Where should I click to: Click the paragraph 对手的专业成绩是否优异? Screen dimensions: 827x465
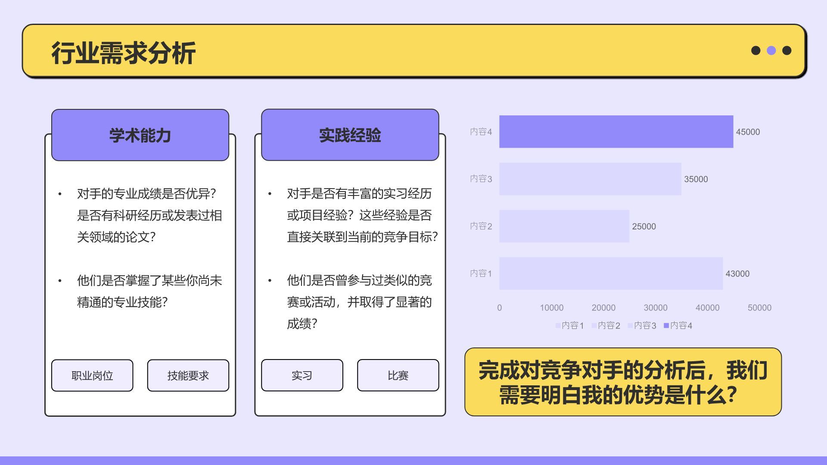(x=149, y=215)
